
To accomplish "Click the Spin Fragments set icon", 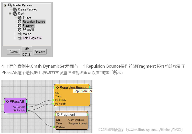I will click(20, 38).
